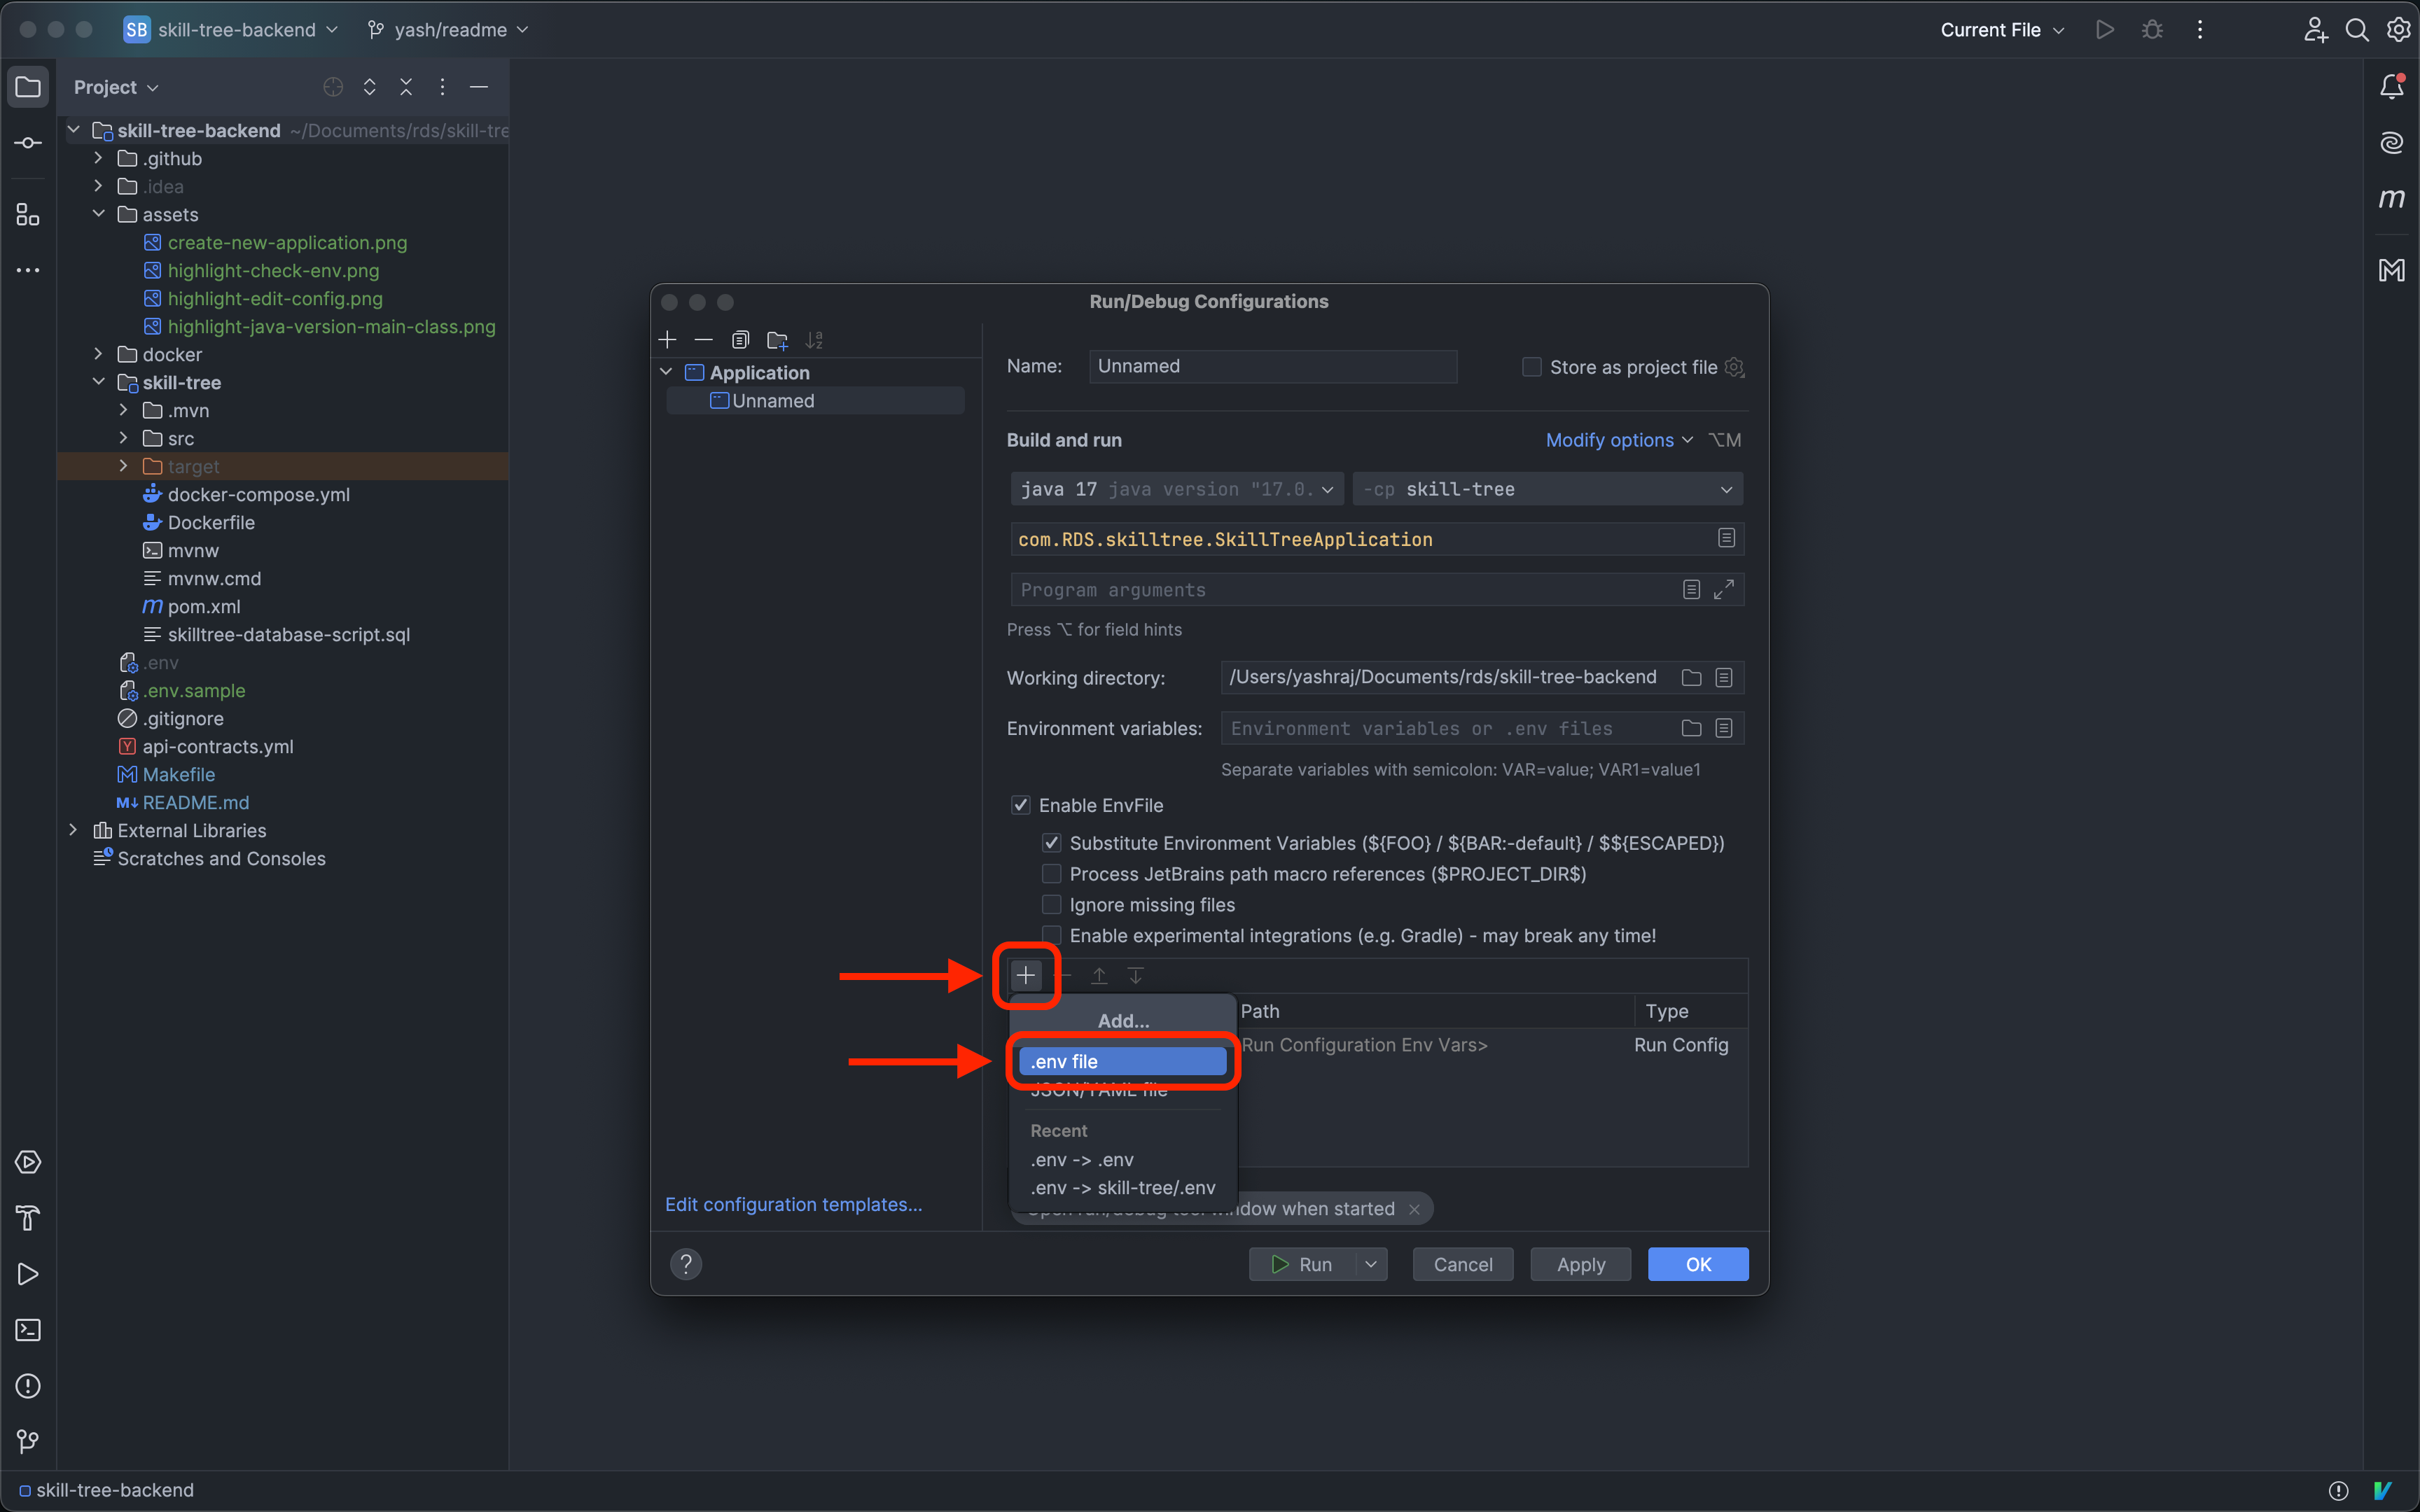The height and width of the screenshot is (1512, 2420).
Task: Open the java 17 JDK dropdown
Action: [1177, 489]
